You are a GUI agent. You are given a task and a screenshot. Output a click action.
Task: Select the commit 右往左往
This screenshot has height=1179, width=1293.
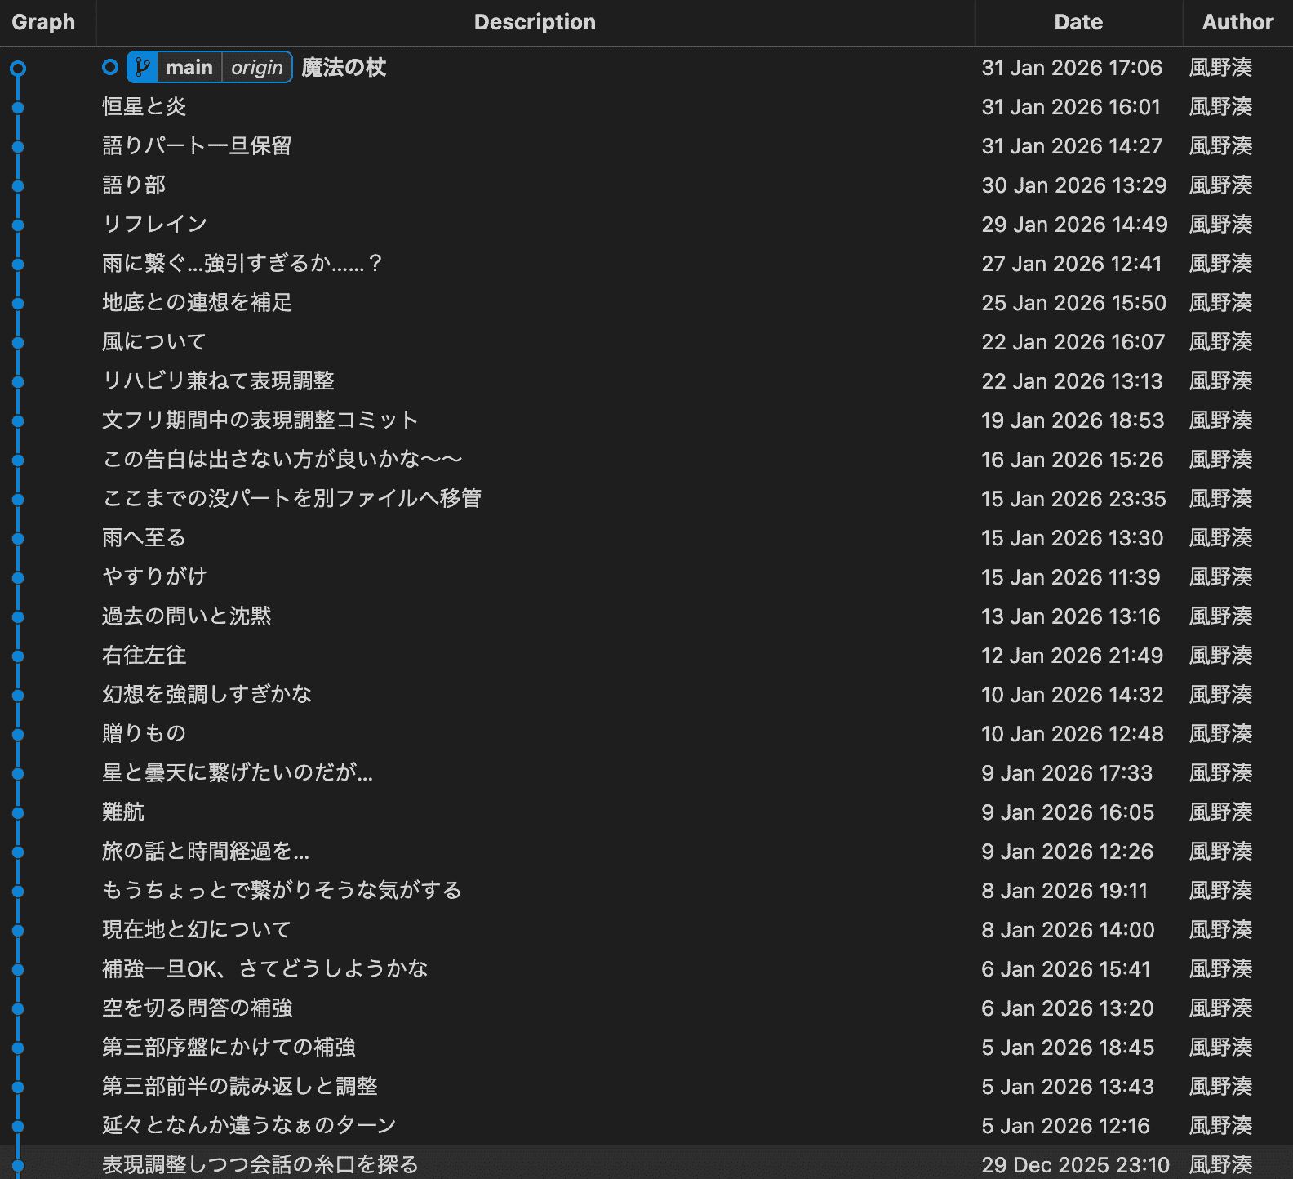pyautogui.click(x=144, y=655)
